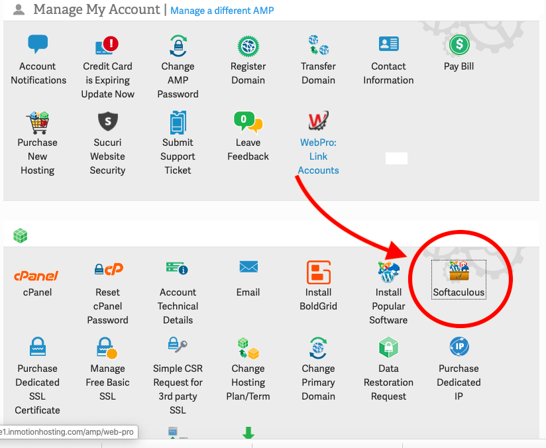Click the user profile icon beside Manage My Account

[x=19, y=10]
